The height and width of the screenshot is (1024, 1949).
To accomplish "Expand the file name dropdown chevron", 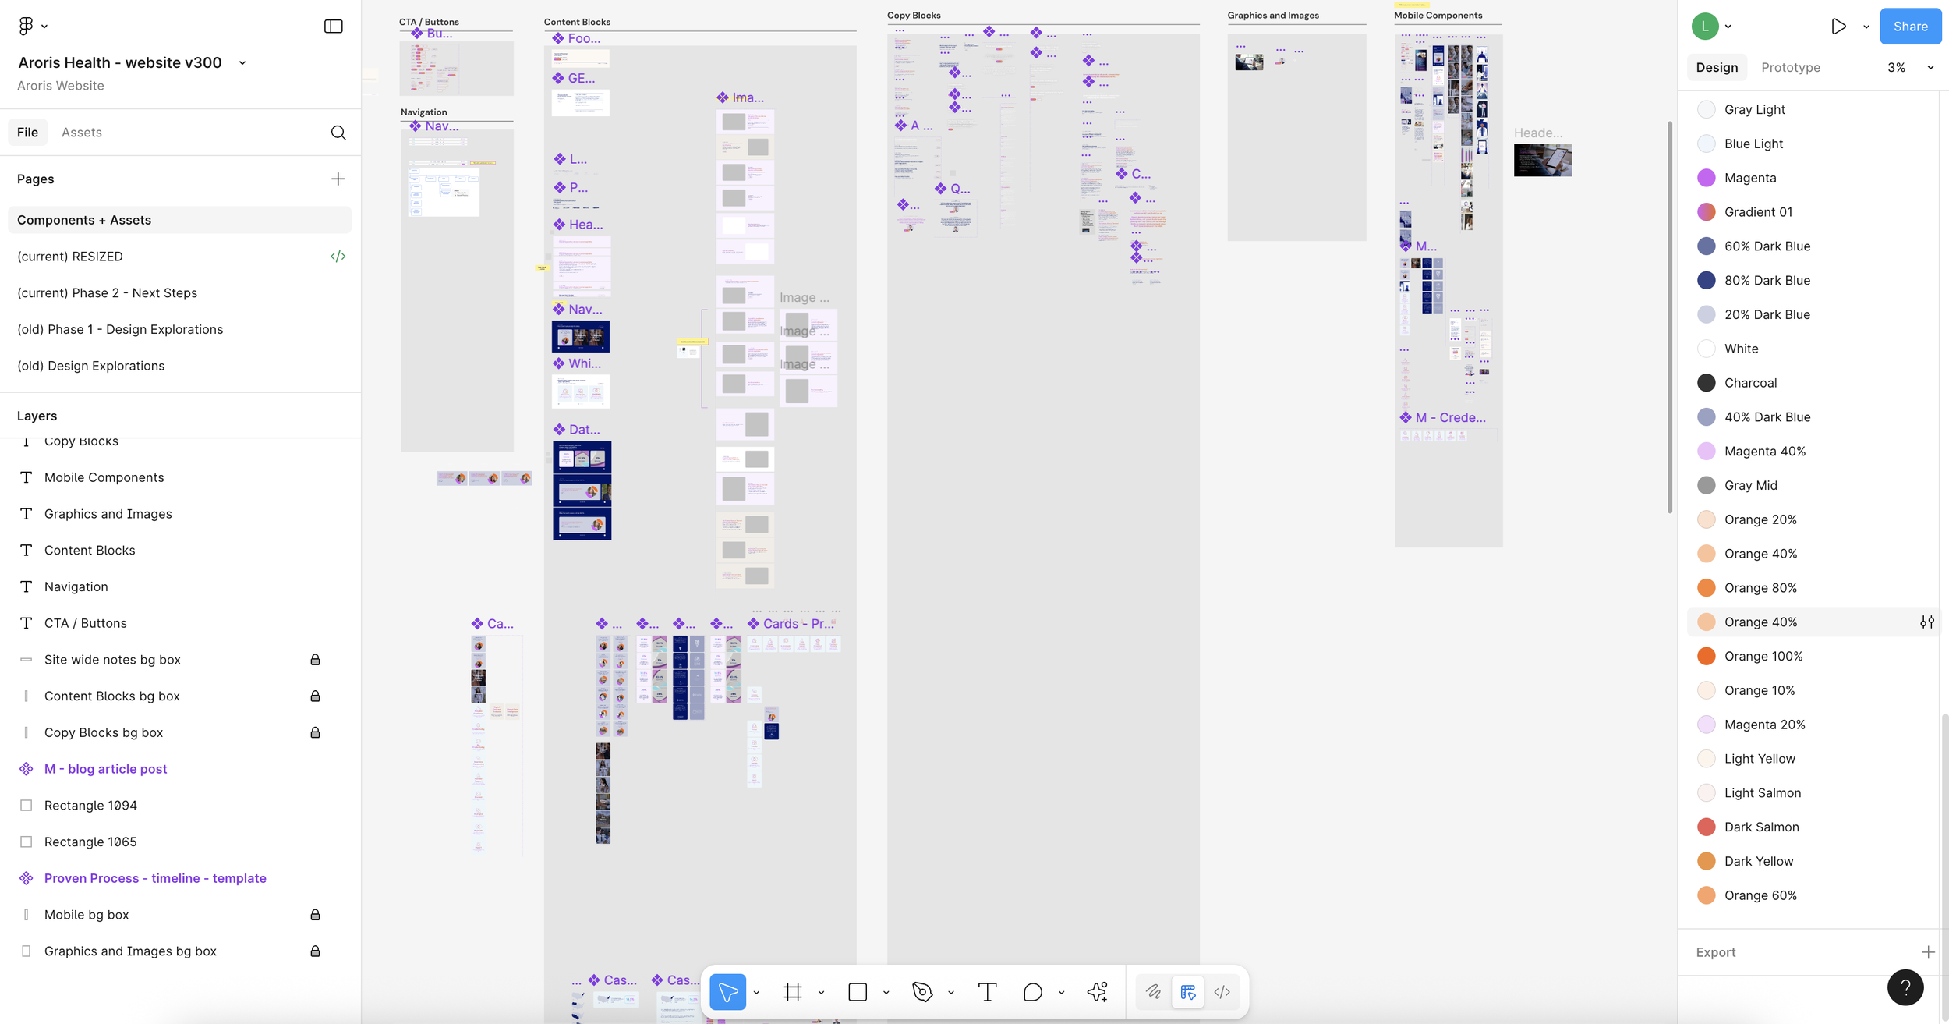I will [x=242, y=63].
